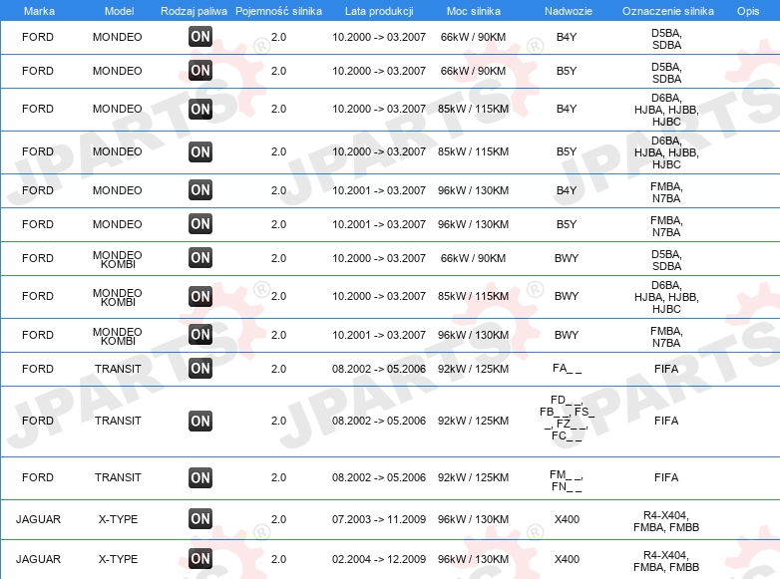Select the Rodzaj paliwa column header
The width and height of the screenshot is (780, 579).
click(194, 11)
